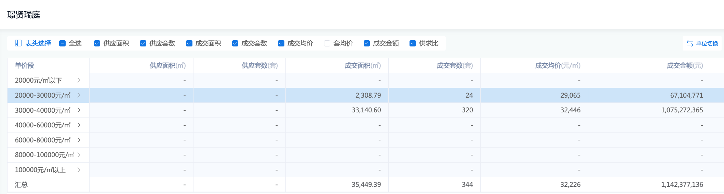Enable the 套均价 checkbox
The height and width of the screenshot is (194, 724).
pos(327,43)
